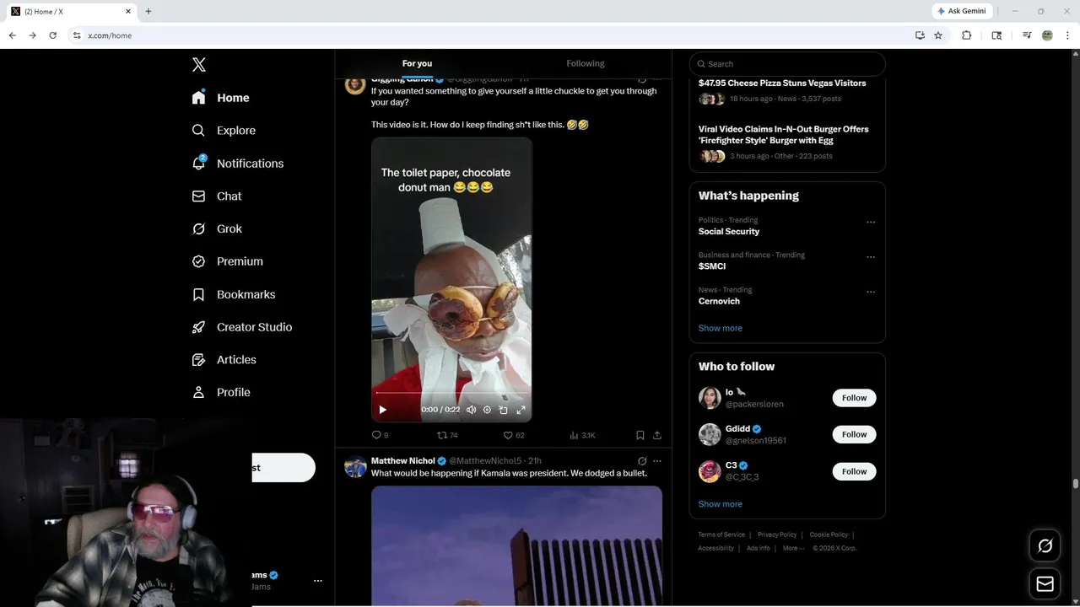Open Terms of Service link
This screenshot has width=1080, height=607.
pyautogui.click(x=721, y=534)
